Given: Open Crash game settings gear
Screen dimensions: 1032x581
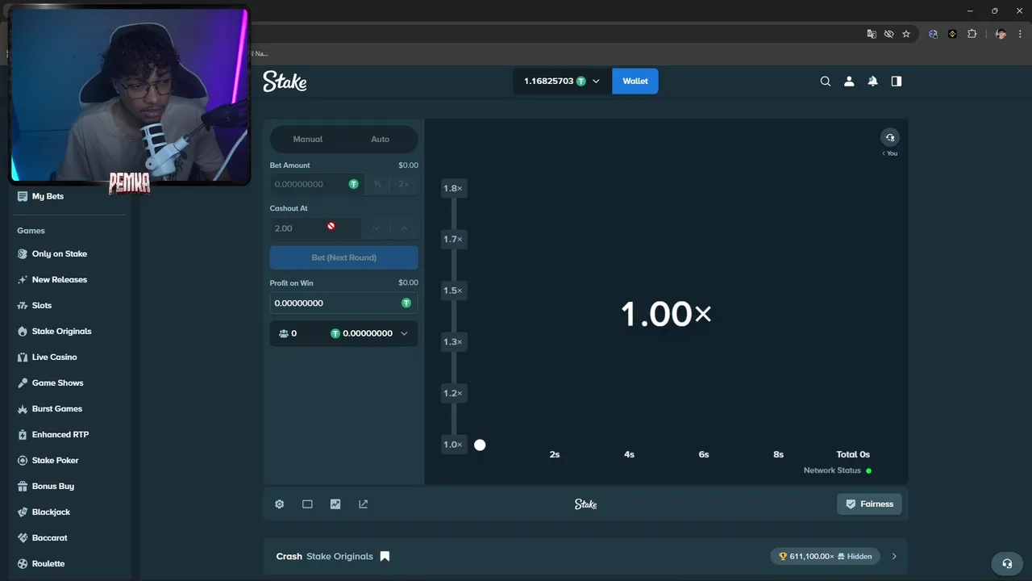Looking at the screenshot, I should click(280, 504).
